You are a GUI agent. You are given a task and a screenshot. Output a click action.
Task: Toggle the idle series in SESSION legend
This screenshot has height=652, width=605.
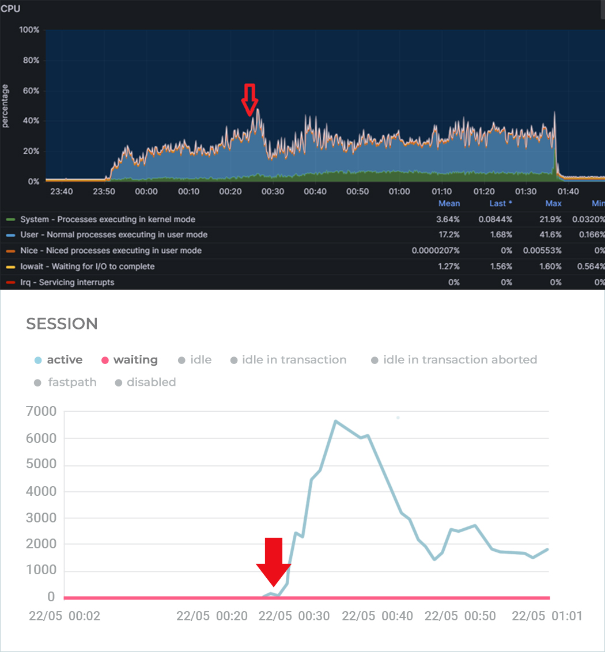coord(194,360)
